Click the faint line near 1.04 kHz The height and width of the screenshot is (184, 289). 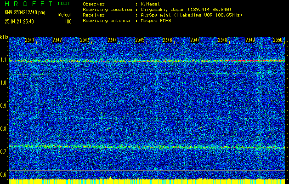[x=147, y=74]
